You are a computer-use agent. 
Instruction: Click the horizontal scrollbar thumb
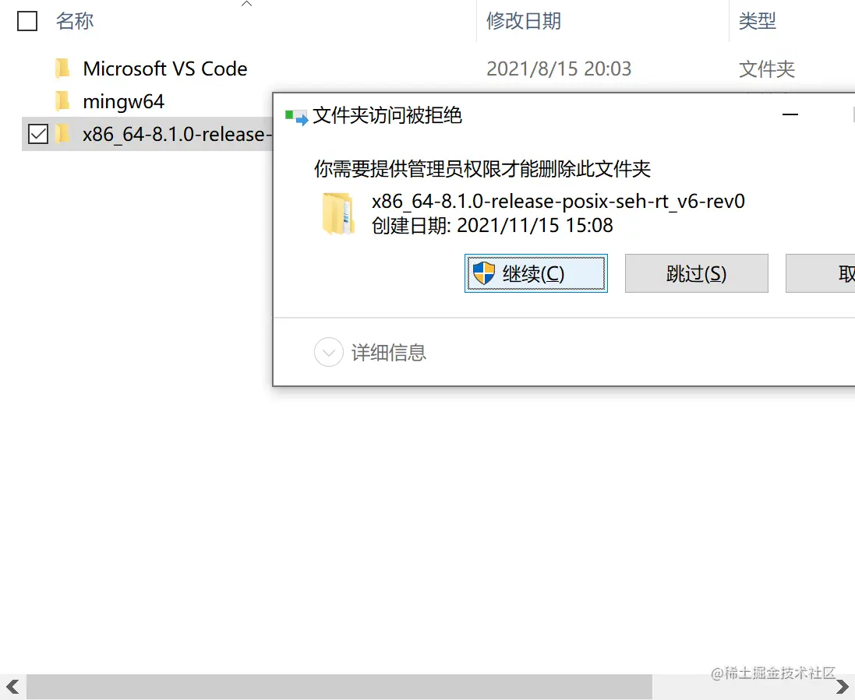tap(339, 687)
